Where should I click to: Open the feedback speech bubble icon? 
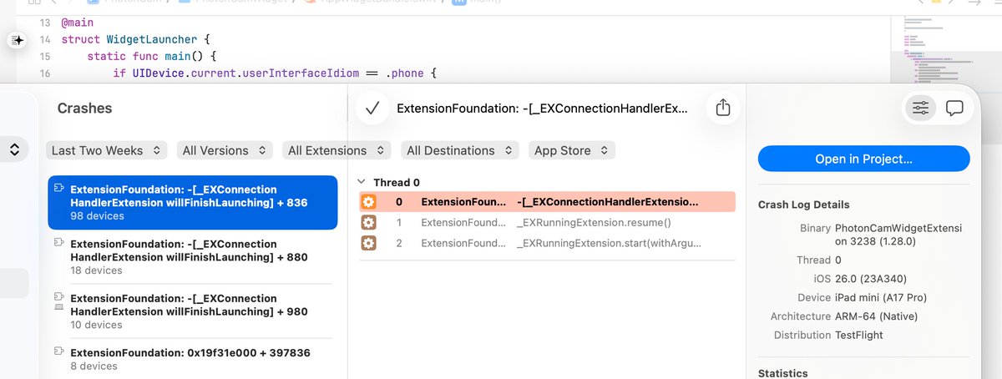click(x=955, y=108)
